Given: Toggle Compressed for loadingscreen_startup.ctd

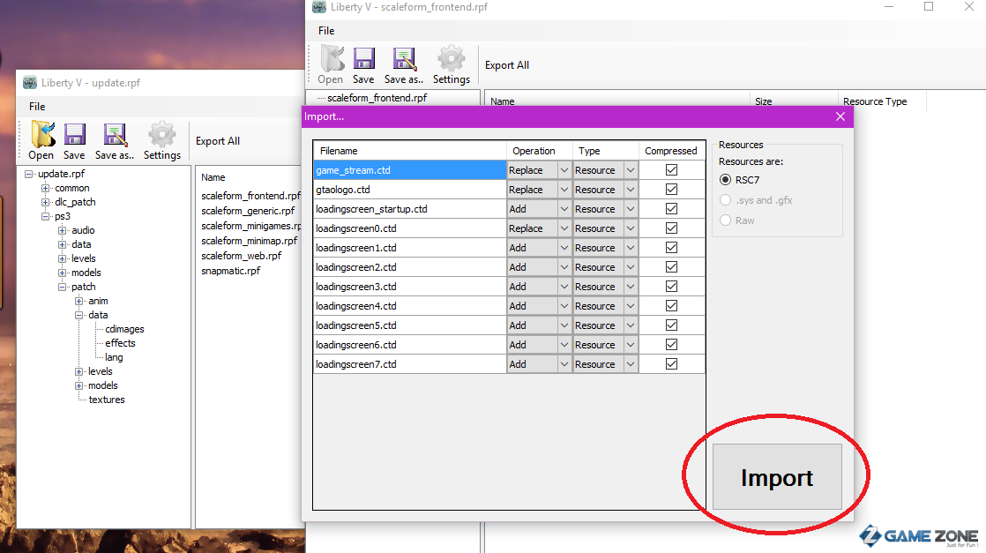Looking at the screenshot, I should [671, 209].
